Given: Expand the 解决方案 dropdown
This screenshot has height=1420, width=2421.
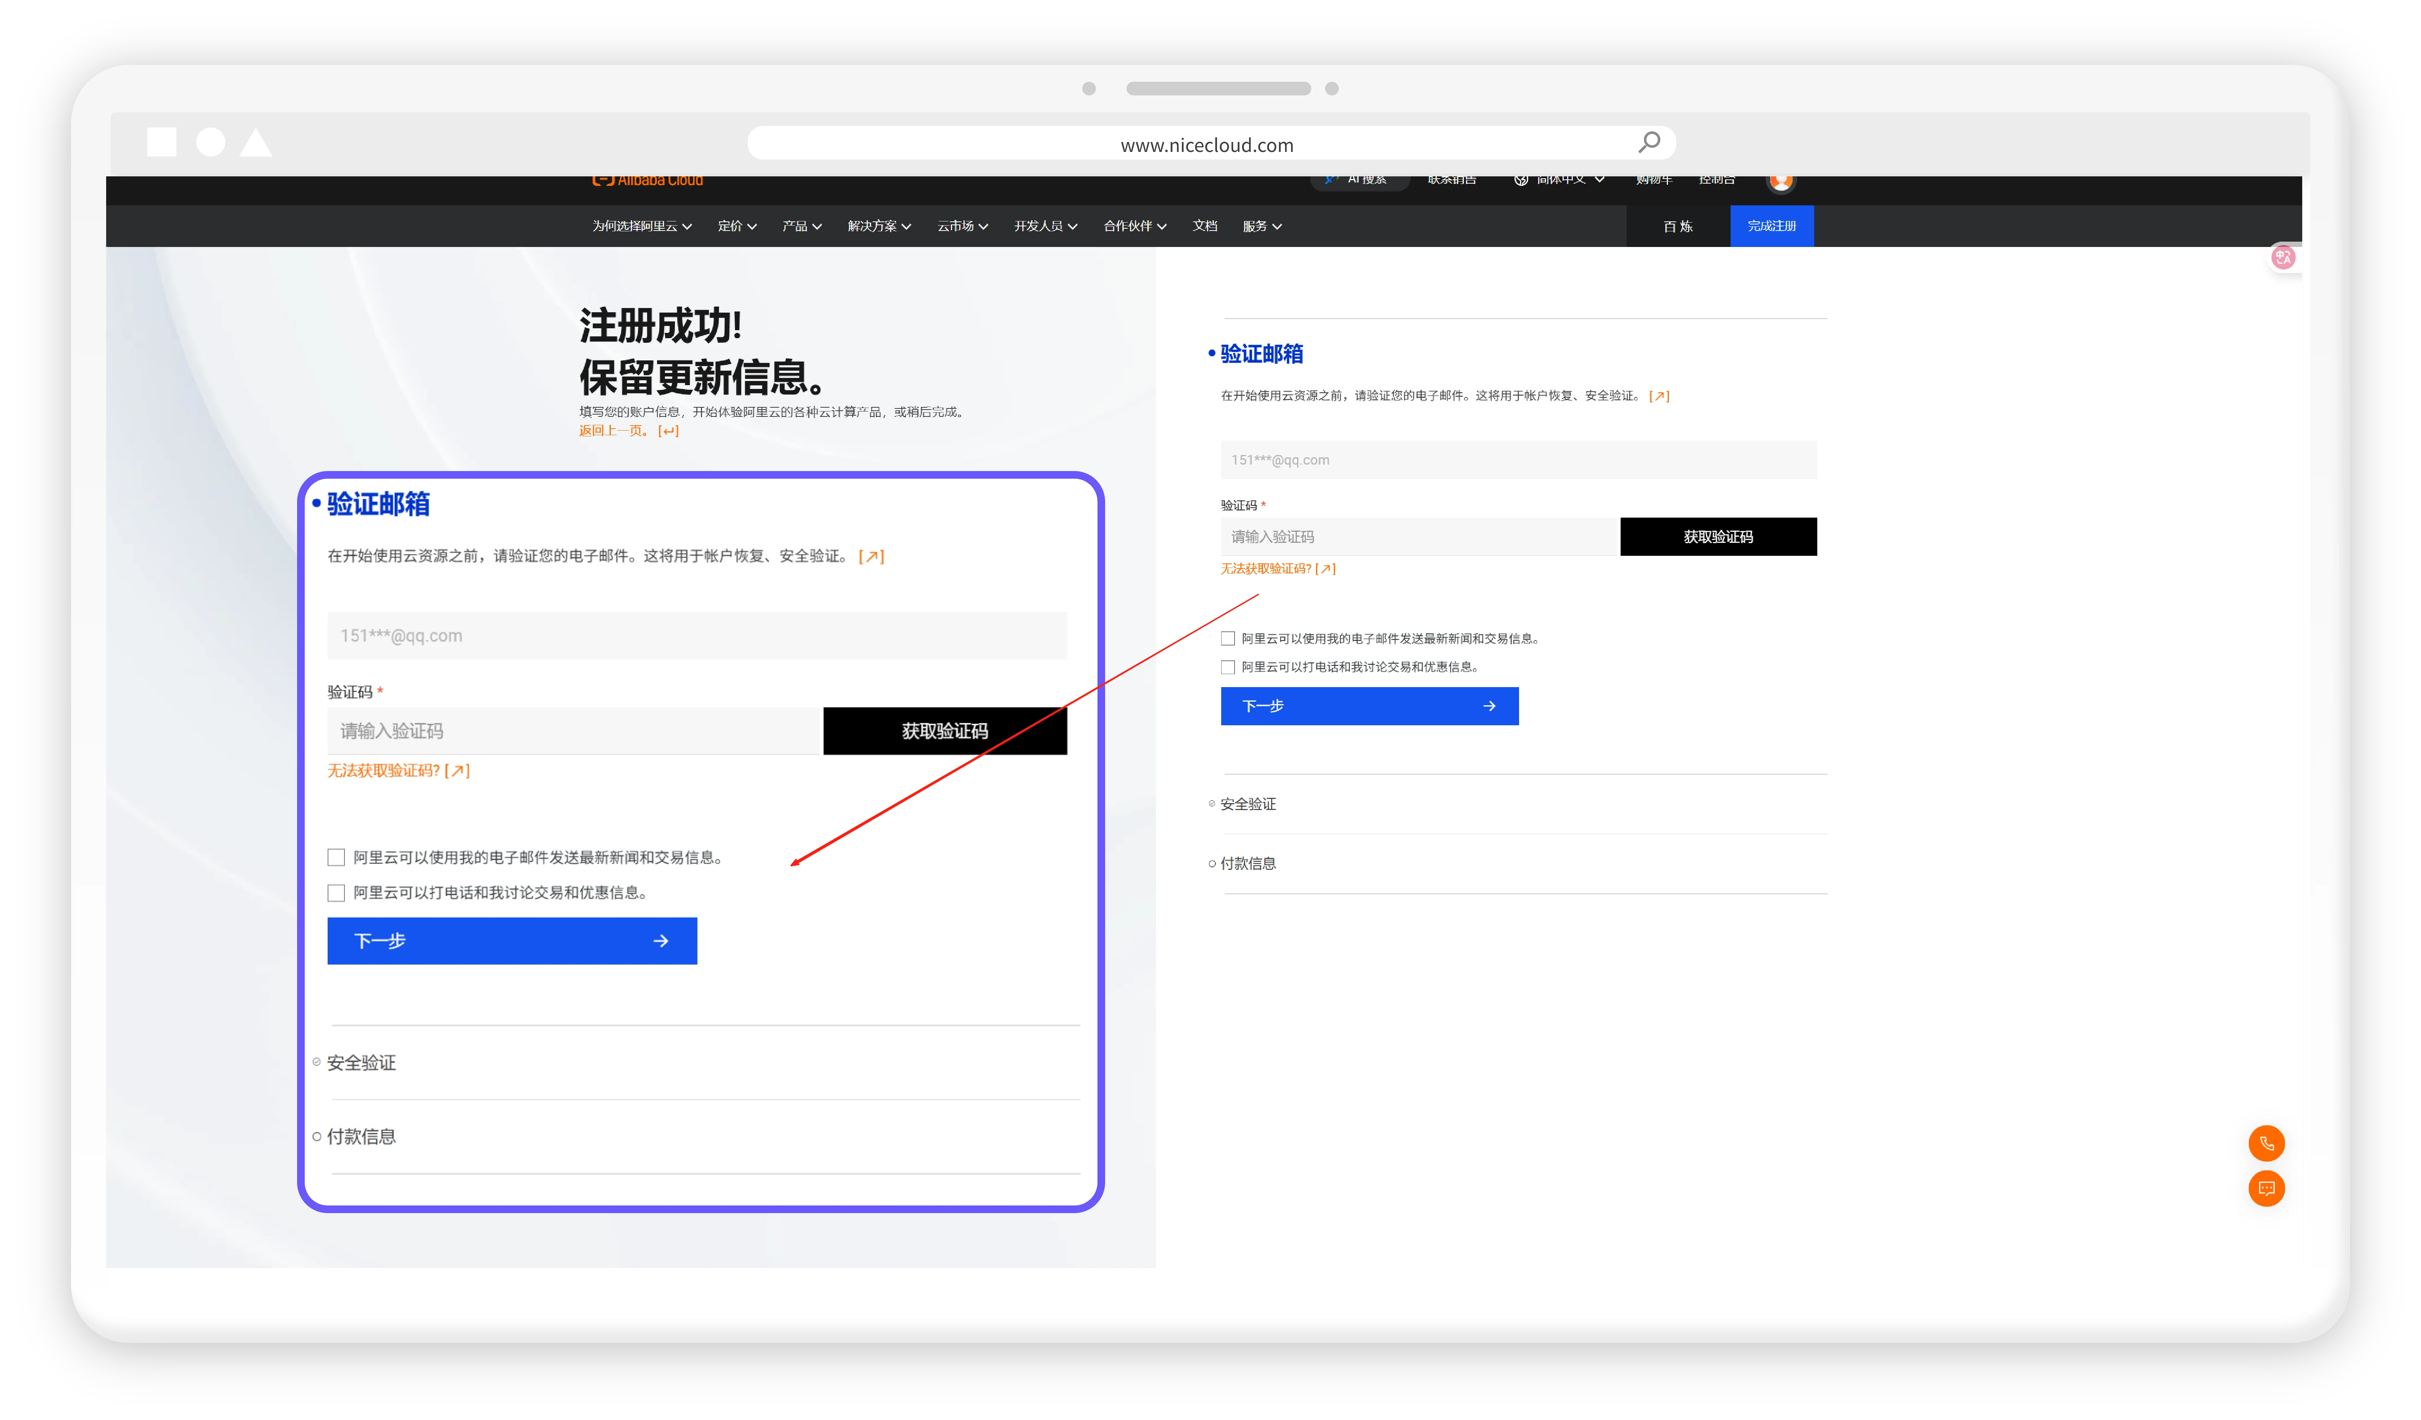Looking at the screenshot, I should coord(879,227).
